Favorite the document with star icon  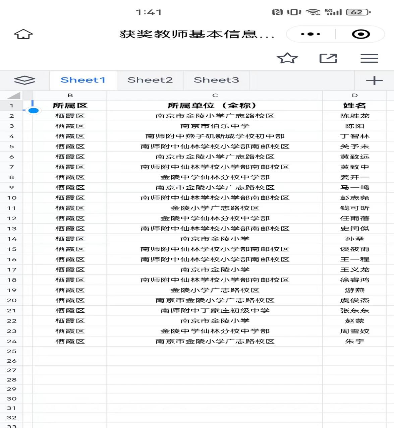pyautogui.click(x=287, y=58)
